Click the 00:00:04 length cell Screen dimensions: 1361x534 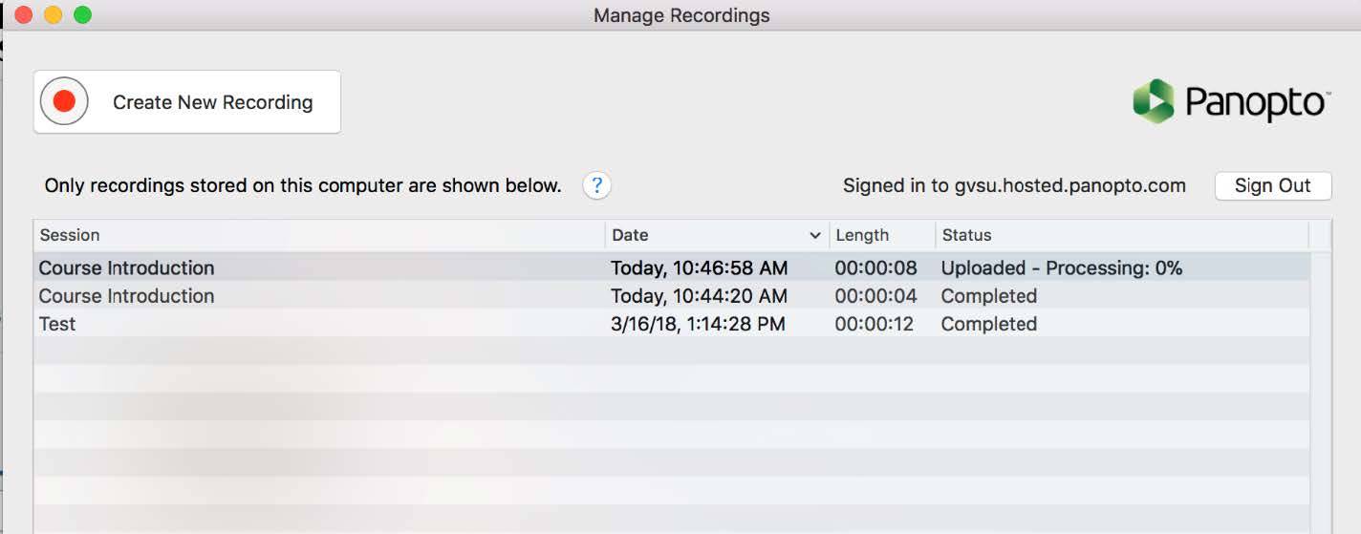point(875,296)
